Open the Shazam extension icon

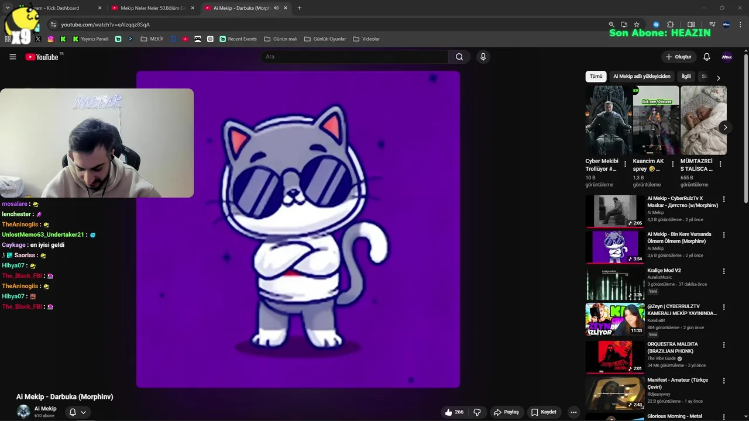[x=656, y=25]
